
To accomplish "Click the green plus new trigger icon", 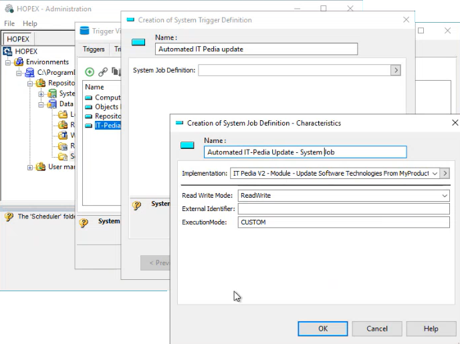I will (x=90, y=72).
